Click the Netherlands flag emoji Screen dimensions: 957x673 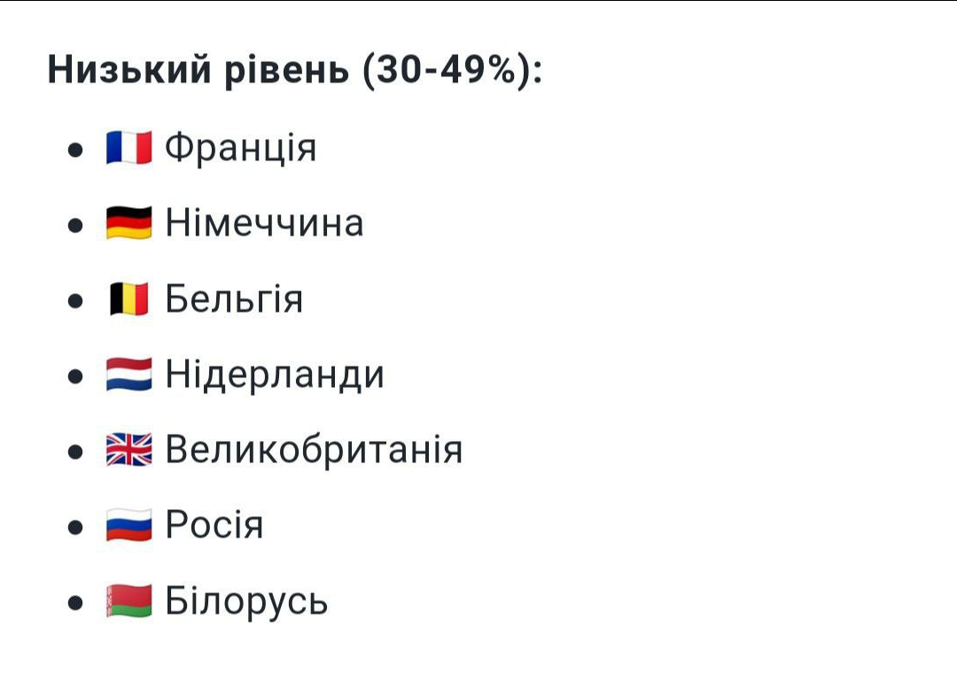pyautogui.click(x=128, y=374)
